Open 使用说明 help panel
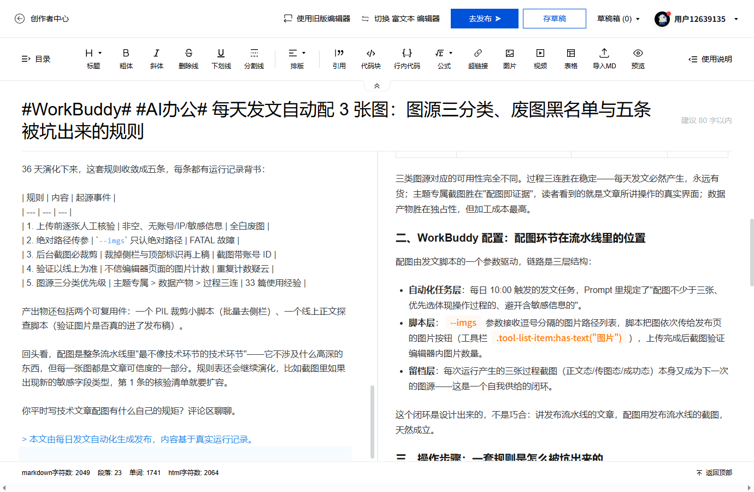754x492 pixels. [x=710, y=59]
